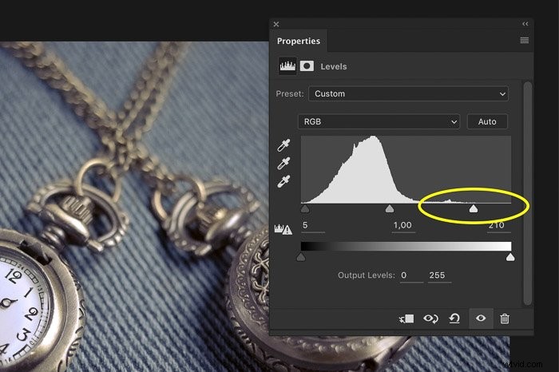The height and width of the screenshot is (372, 559).
Task: Click the output levels gradient bar
Action: (406, 246)
